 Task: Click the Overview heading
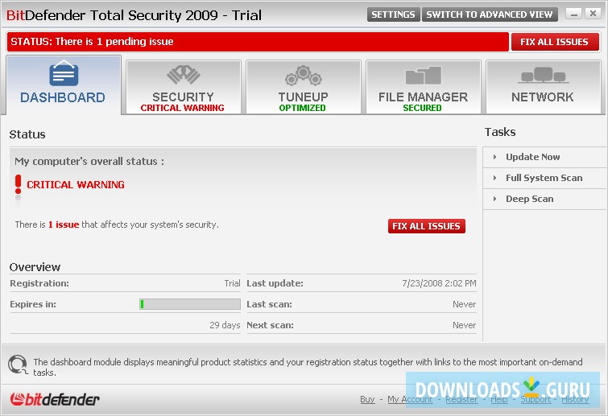(x=35, y=267)
